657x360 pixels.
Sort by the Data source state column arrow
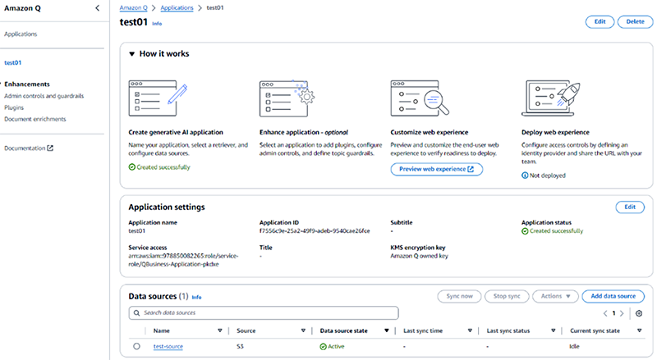[x=386, y=330]
